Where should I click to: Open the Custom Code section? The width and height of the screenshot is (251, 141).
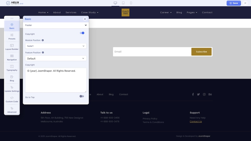(12, 99)
